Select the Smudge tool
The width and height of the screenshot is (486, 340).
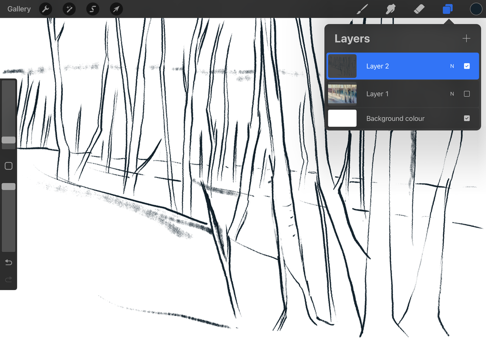(x=390, y=9)
